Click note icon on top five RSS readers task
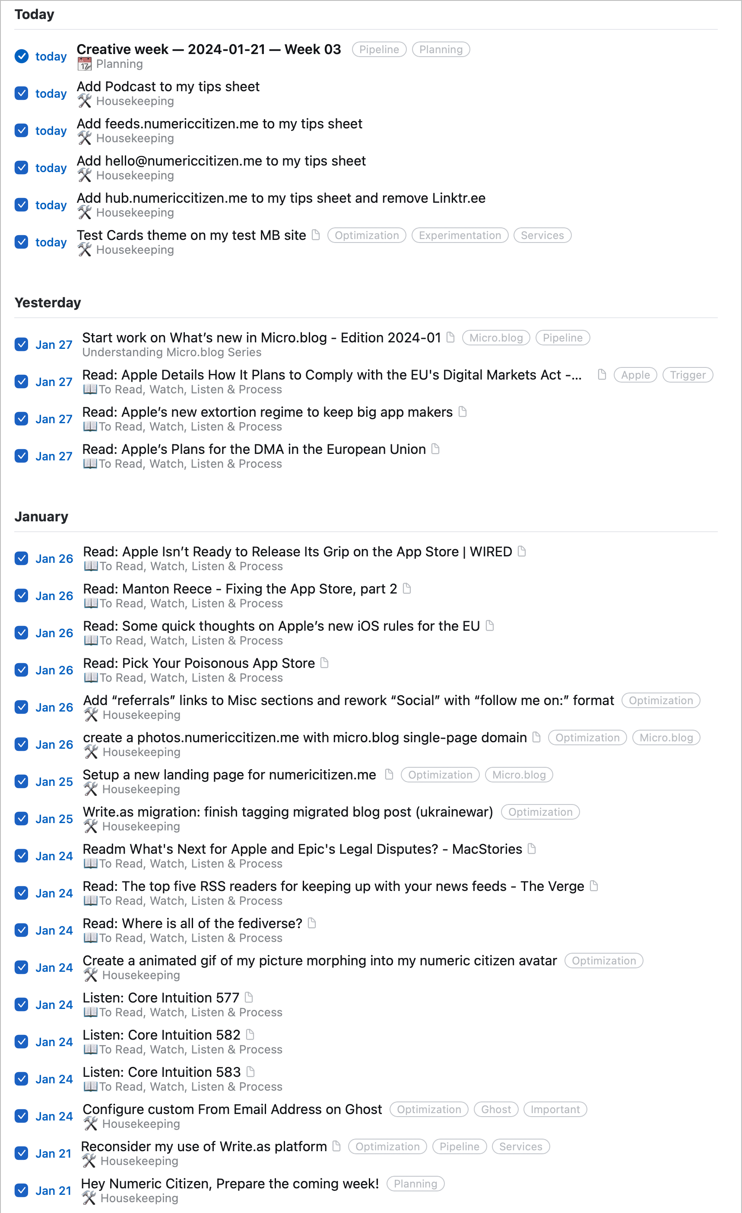742x1213 pixels. coord(594,886)
